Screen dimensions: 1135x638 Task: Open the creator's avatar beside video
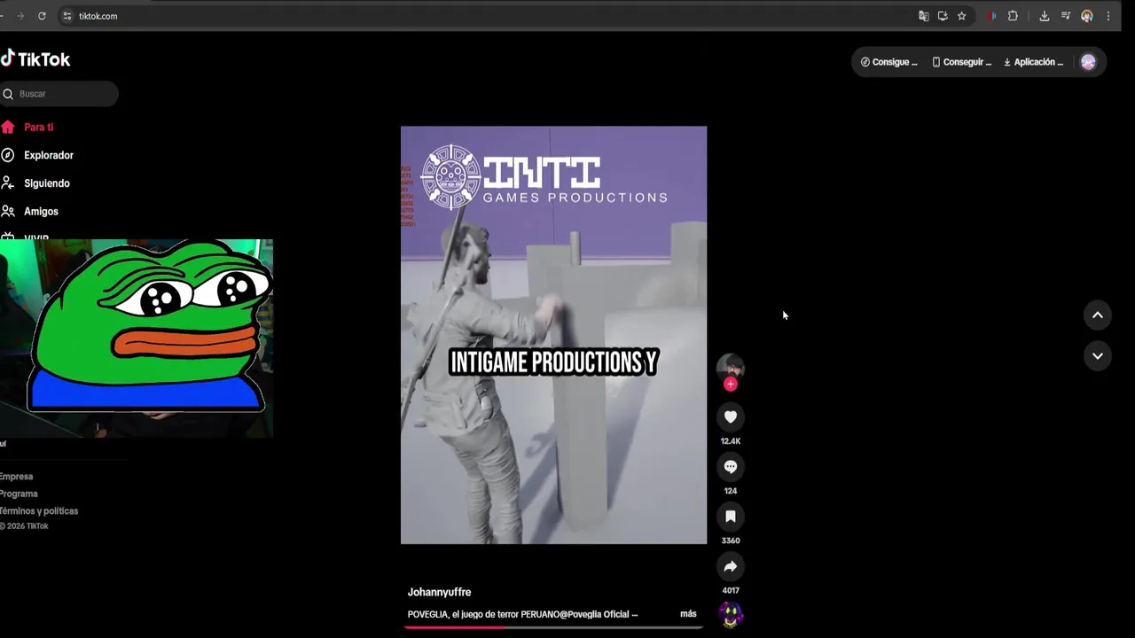pos(731,367)
